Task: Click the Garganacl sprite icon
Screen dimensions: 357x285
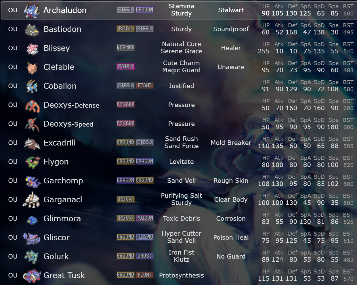Action: [x=31, y=200]
